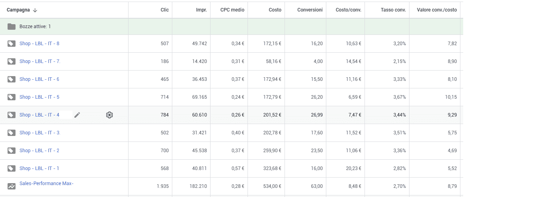Open campaign Shop - LBL - IT - 7
Image resolution: width=542 pixels, height=197 pixels.
40,61
